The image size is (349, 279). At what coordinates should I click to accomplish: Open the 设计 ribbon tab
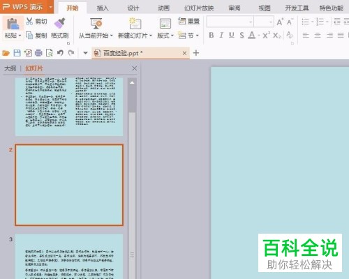pos(133,8)
